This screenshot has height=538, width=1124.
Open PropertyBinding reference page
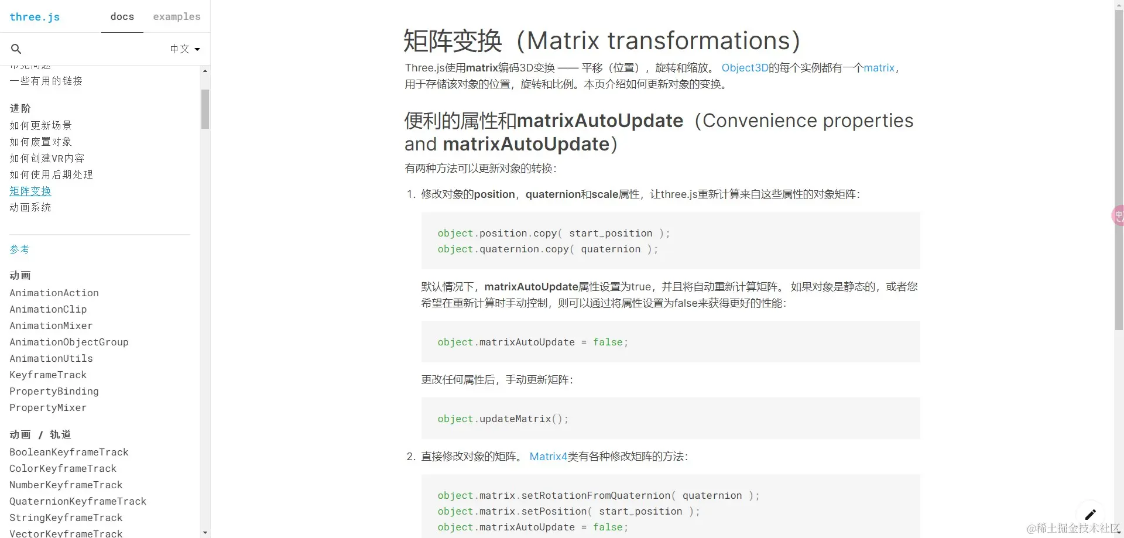tap(54, 391)
